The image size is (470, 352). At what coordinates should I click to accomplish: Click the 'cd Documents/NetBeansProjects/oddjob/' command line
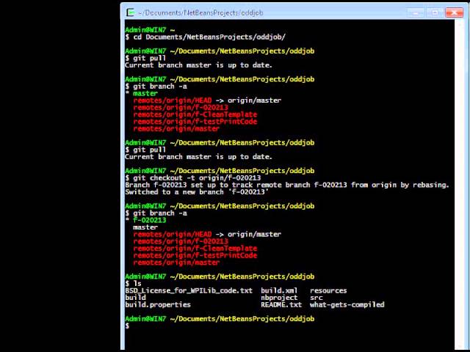[206, 37]
